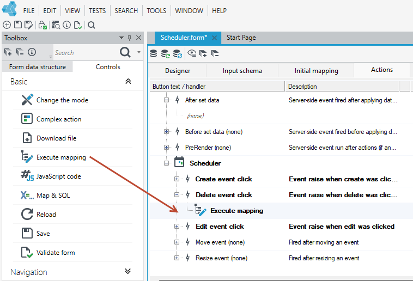The width and height of the screenshot is (413, 281).
Task: Collapse the Scheduler node
Action: point(166,163)
